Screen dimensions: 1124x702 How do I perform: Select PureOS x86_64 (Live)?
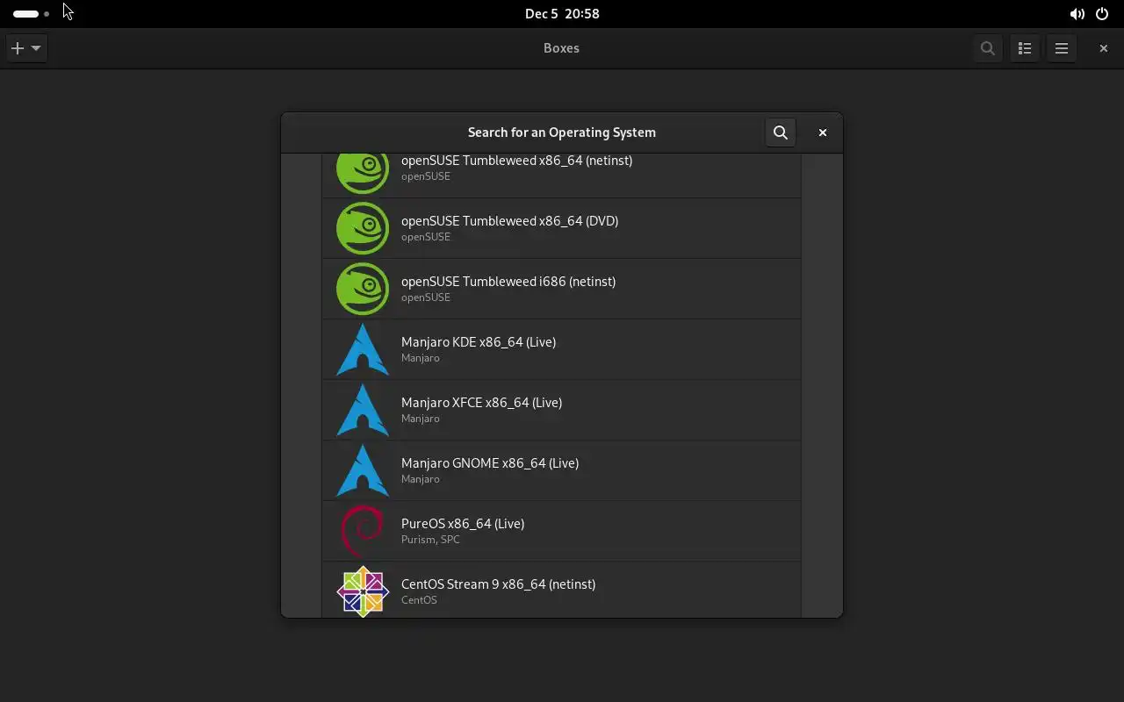562,531
